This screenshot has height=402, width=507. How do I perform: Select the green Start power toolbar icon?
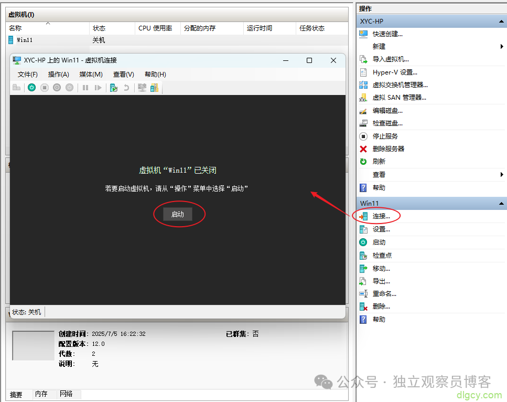point(31,87)
